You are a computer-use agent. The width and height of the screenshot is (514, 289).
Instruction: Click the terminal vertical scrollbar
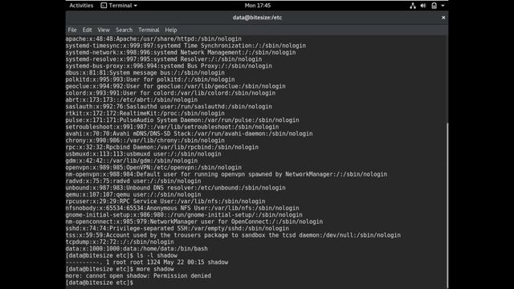pos(447,205)
